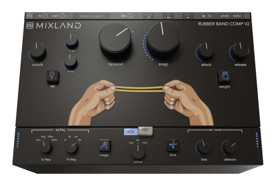Click the RUBBER BAND COMP V2 title
276x184 pixels.
(x=224, y=24)
